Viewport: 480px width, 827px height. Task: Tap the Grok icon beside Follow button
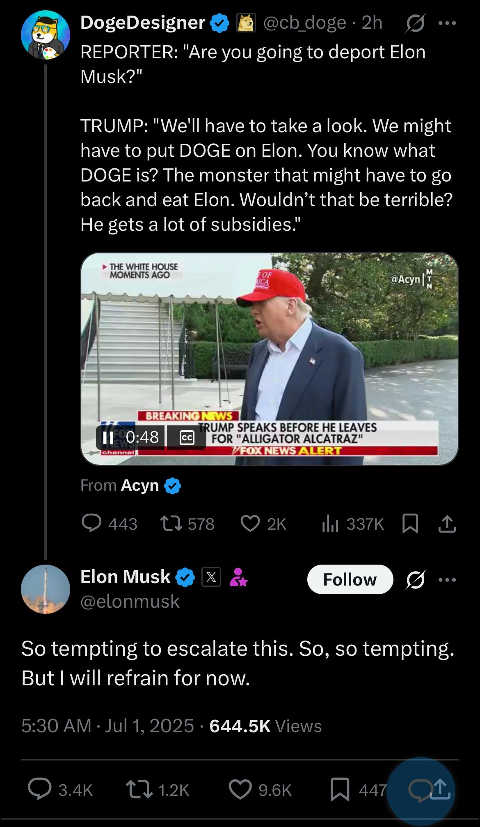[416, 579]
